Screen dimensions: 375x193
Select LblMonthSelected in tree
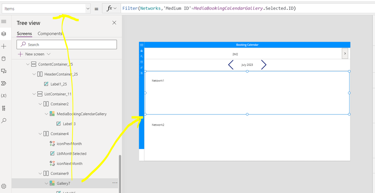tap(71, 153)
